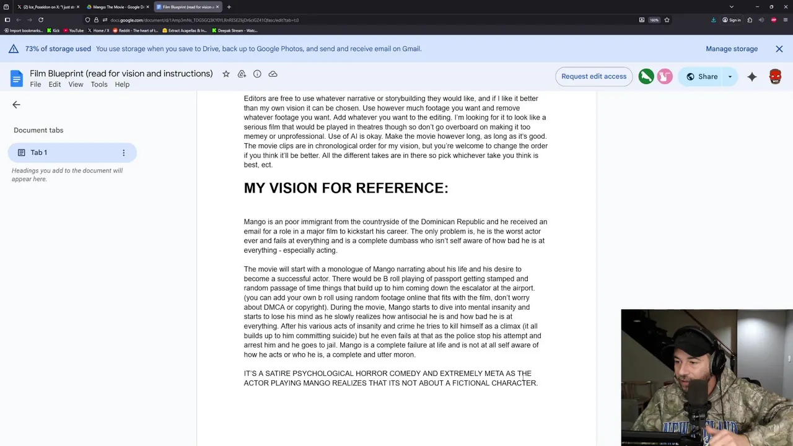The height and width of the screenshot is (446, 793).
Task: Click the sound extension icon in toolbar
Action: coord(761,20)
